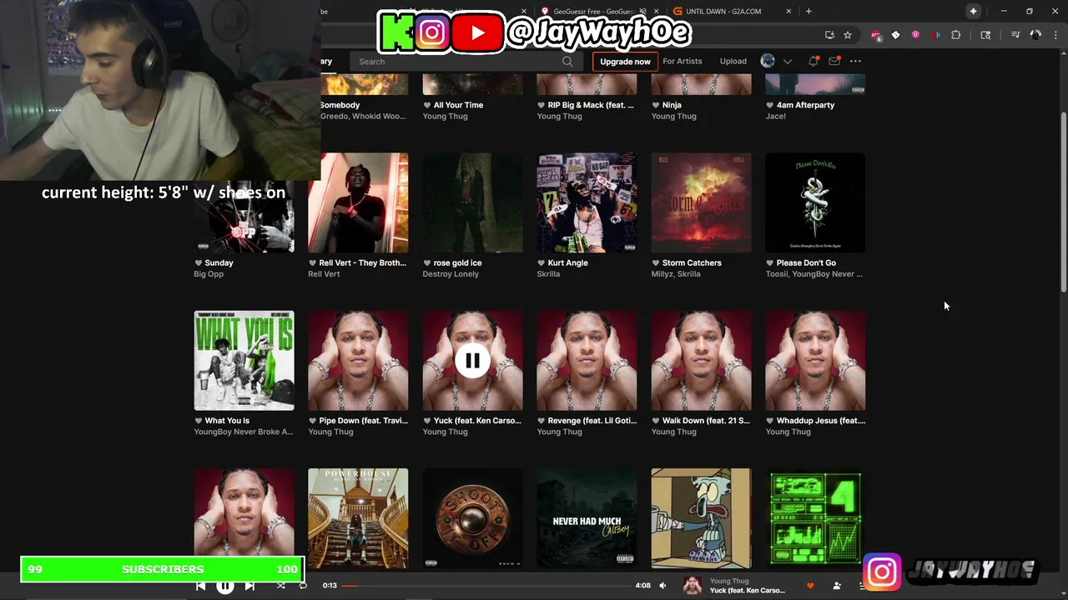1068x600 pixels.
Task: Toggle heart on Please Don't Go
Action: 770,262
